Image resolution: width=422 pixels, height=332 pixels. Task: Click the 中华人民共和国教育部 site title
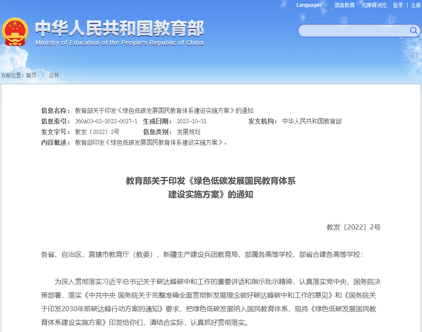(119, 28)
